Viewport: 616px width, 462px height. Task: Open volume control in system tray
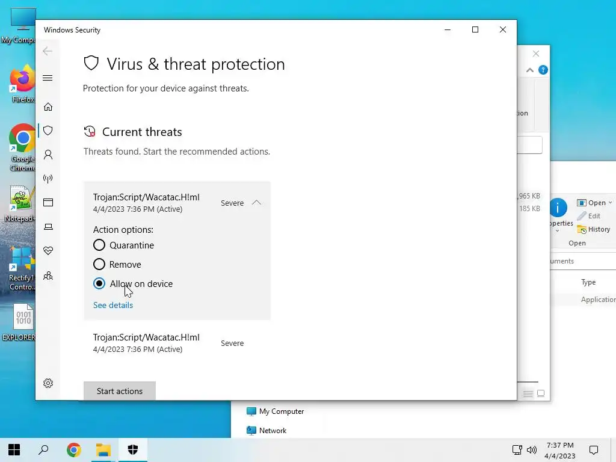532,450
